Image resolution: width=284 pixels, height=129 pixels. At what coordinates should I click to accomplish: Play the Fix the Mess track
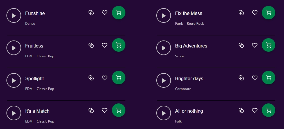[164, 15]
